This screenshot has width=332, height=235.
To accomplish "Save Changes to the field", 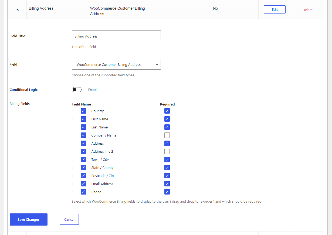I will coord(29,219).
